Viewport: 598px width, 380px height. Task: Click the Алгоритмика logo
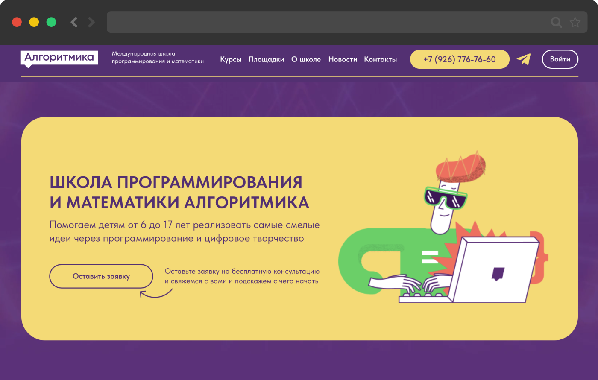point(59,58)
